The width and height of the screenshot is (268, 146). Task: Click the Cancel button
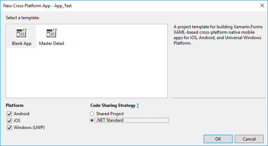pos(249,139)
